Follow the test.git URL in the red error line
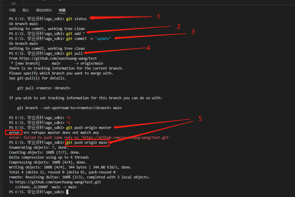 (x=125, y=138)
